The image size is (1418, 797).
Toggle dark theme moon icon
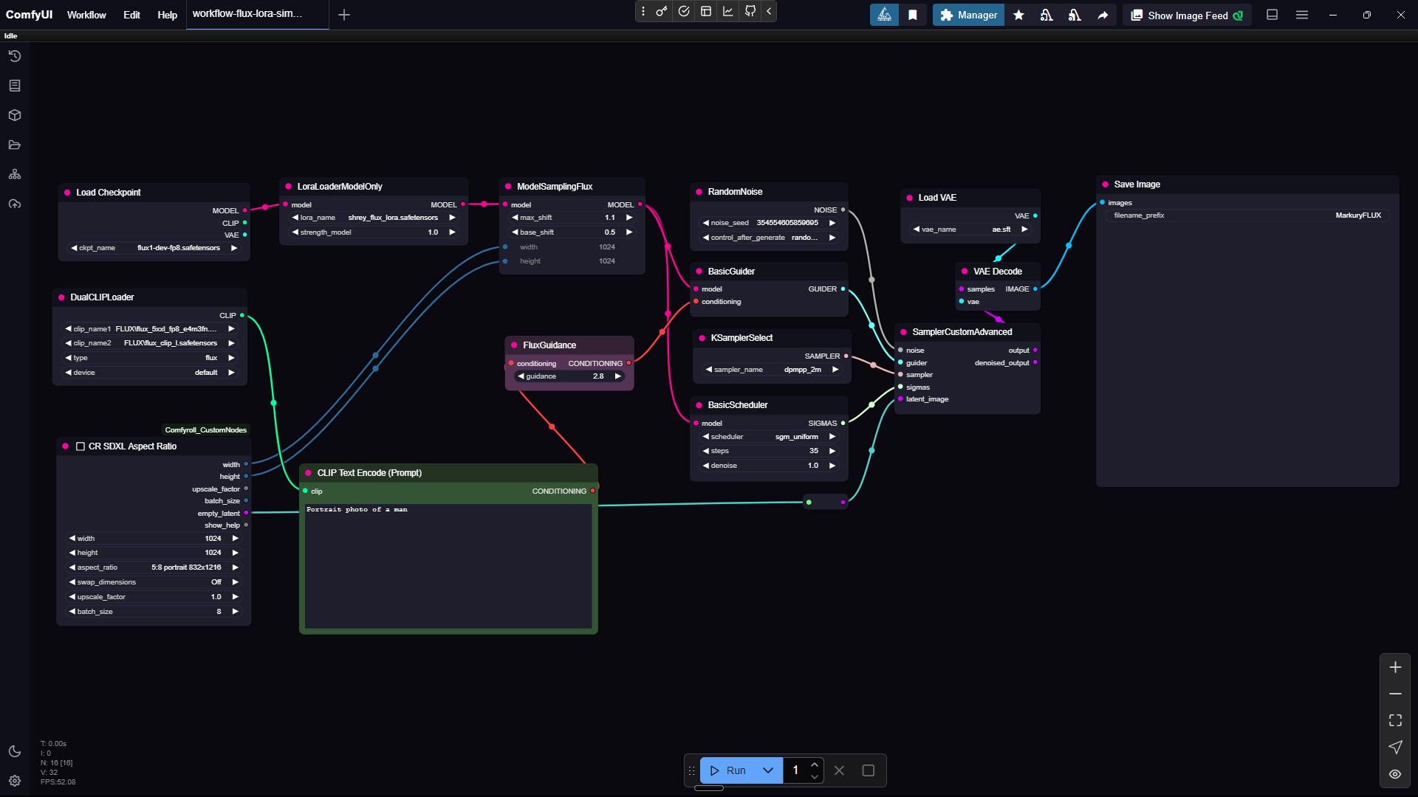[x=15, y=751]
